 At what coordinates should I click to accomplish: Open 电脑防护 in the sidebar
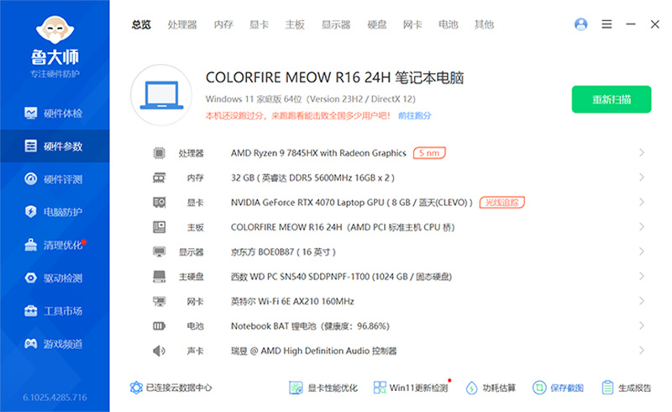(x=55, y=212)
